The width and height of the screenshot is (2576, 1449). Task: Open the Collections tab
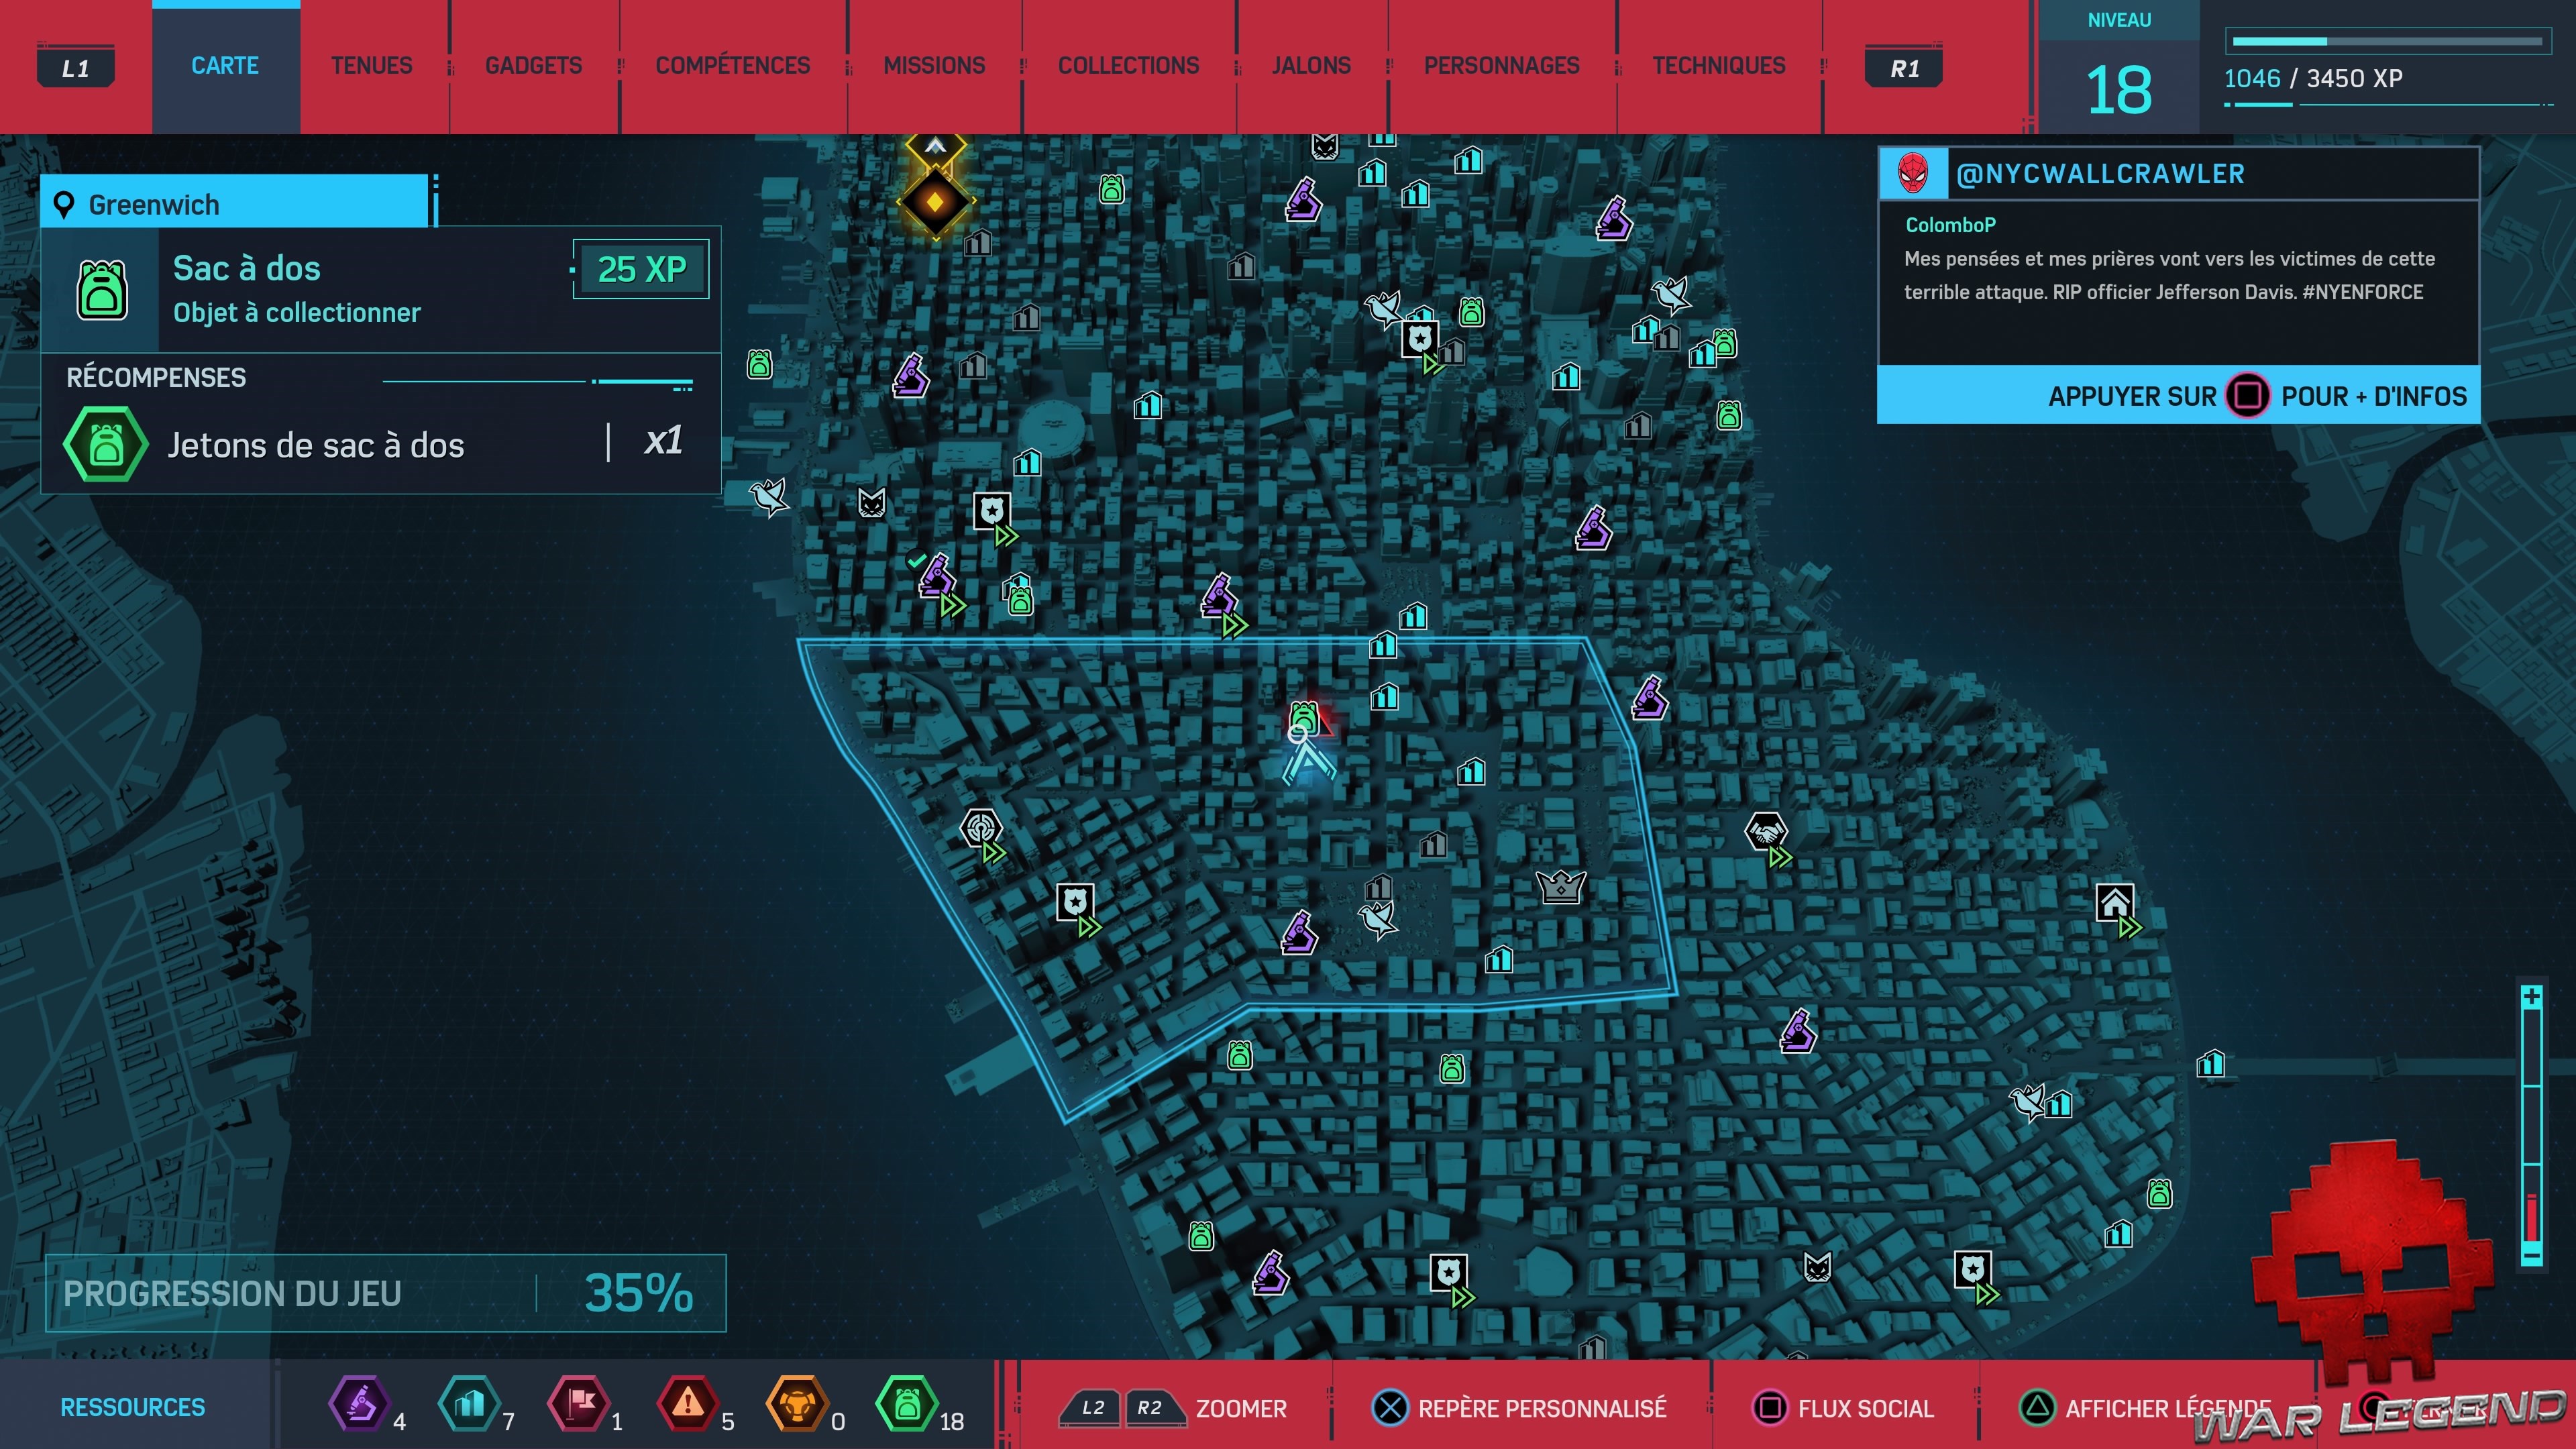pyautogui.click(x=1128, y=66)
